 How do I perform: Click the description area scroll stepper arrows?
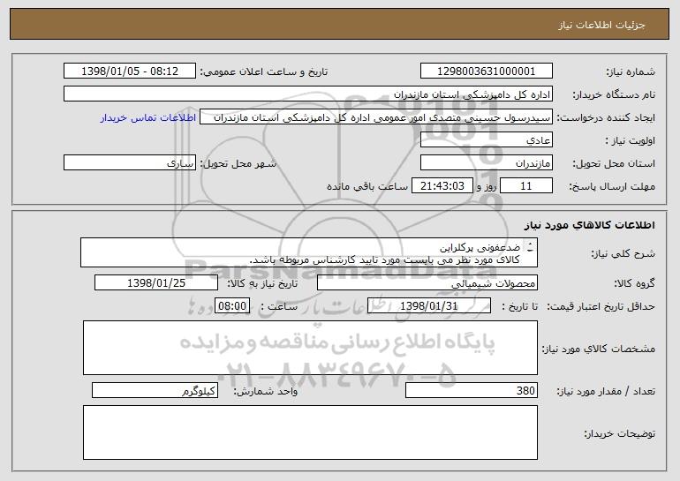530,247
